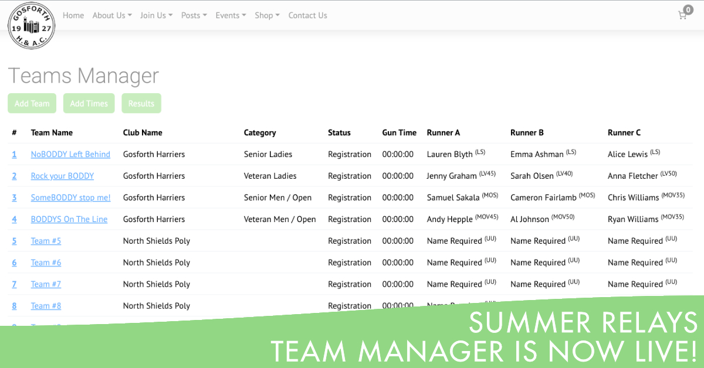This screenshot has height=368, width=704.
Task: Expand the Join Us dropdown menu
Action: (x=156, y=15)
